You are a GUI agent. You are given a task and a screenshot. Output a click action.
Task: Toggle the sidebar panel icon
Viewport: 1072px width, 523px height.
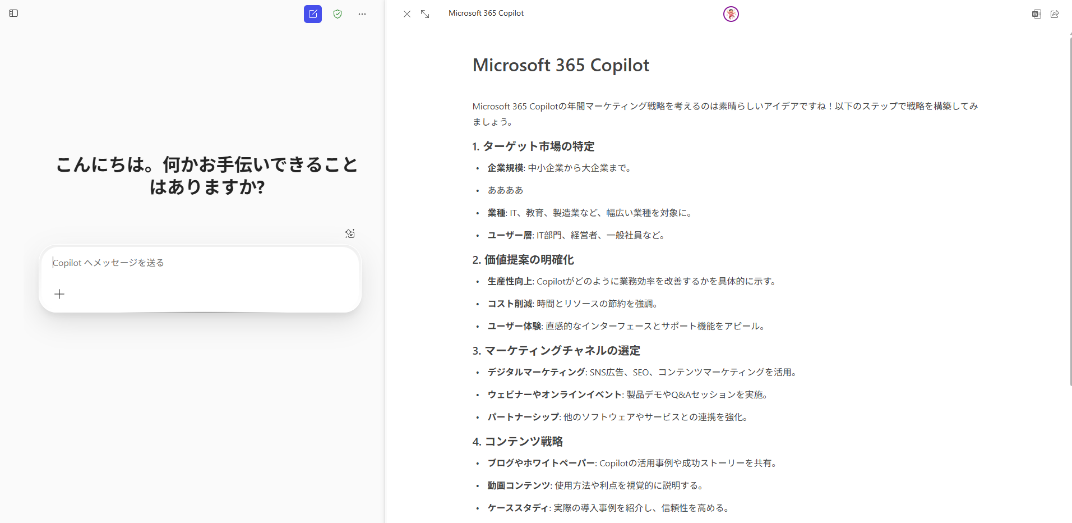[x=13, y=13]
